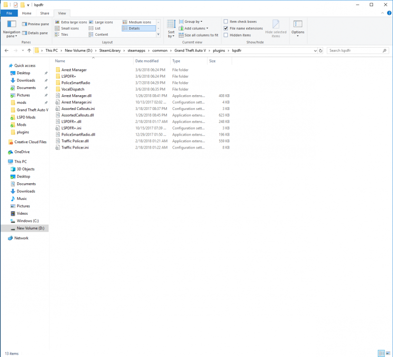The height and width of the screenshot is (357, 393).
Task: Select the Traffic Policer.ini file
Action: (x=75, y=148)
